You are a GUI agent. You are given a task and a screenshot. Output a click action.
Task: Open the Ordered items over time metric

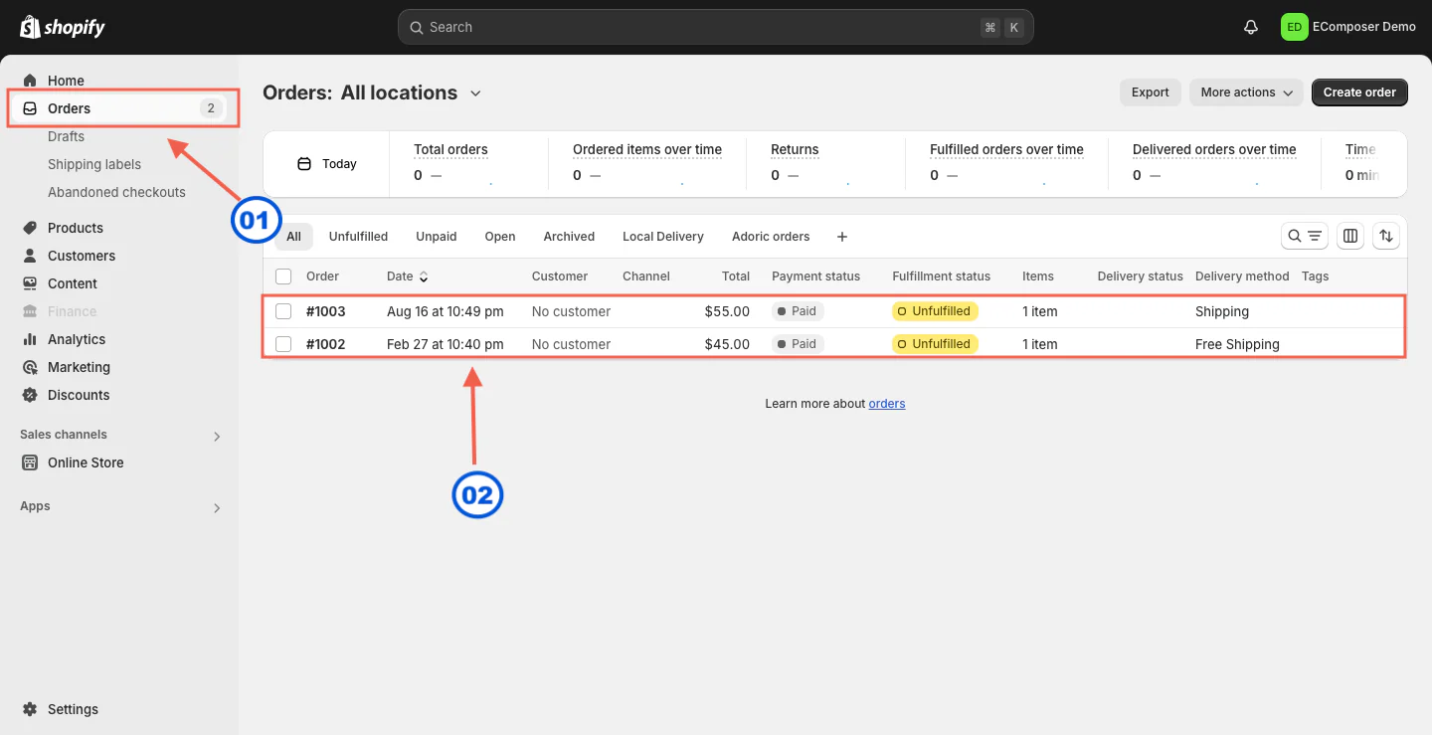pyautogui.click(x=647, y=163)
